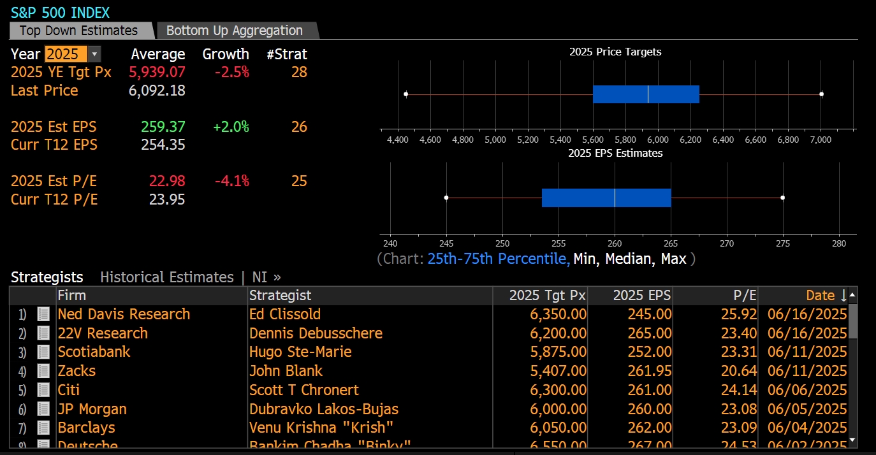876x455 pixels.
Task: Open the Year 2025 dropdown
Action: (73, 54)
